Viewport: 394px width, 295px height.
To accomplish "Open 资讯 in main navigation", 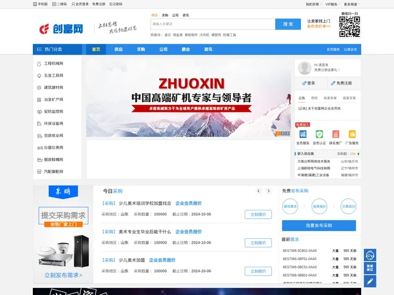I will [x=208, y=49].
